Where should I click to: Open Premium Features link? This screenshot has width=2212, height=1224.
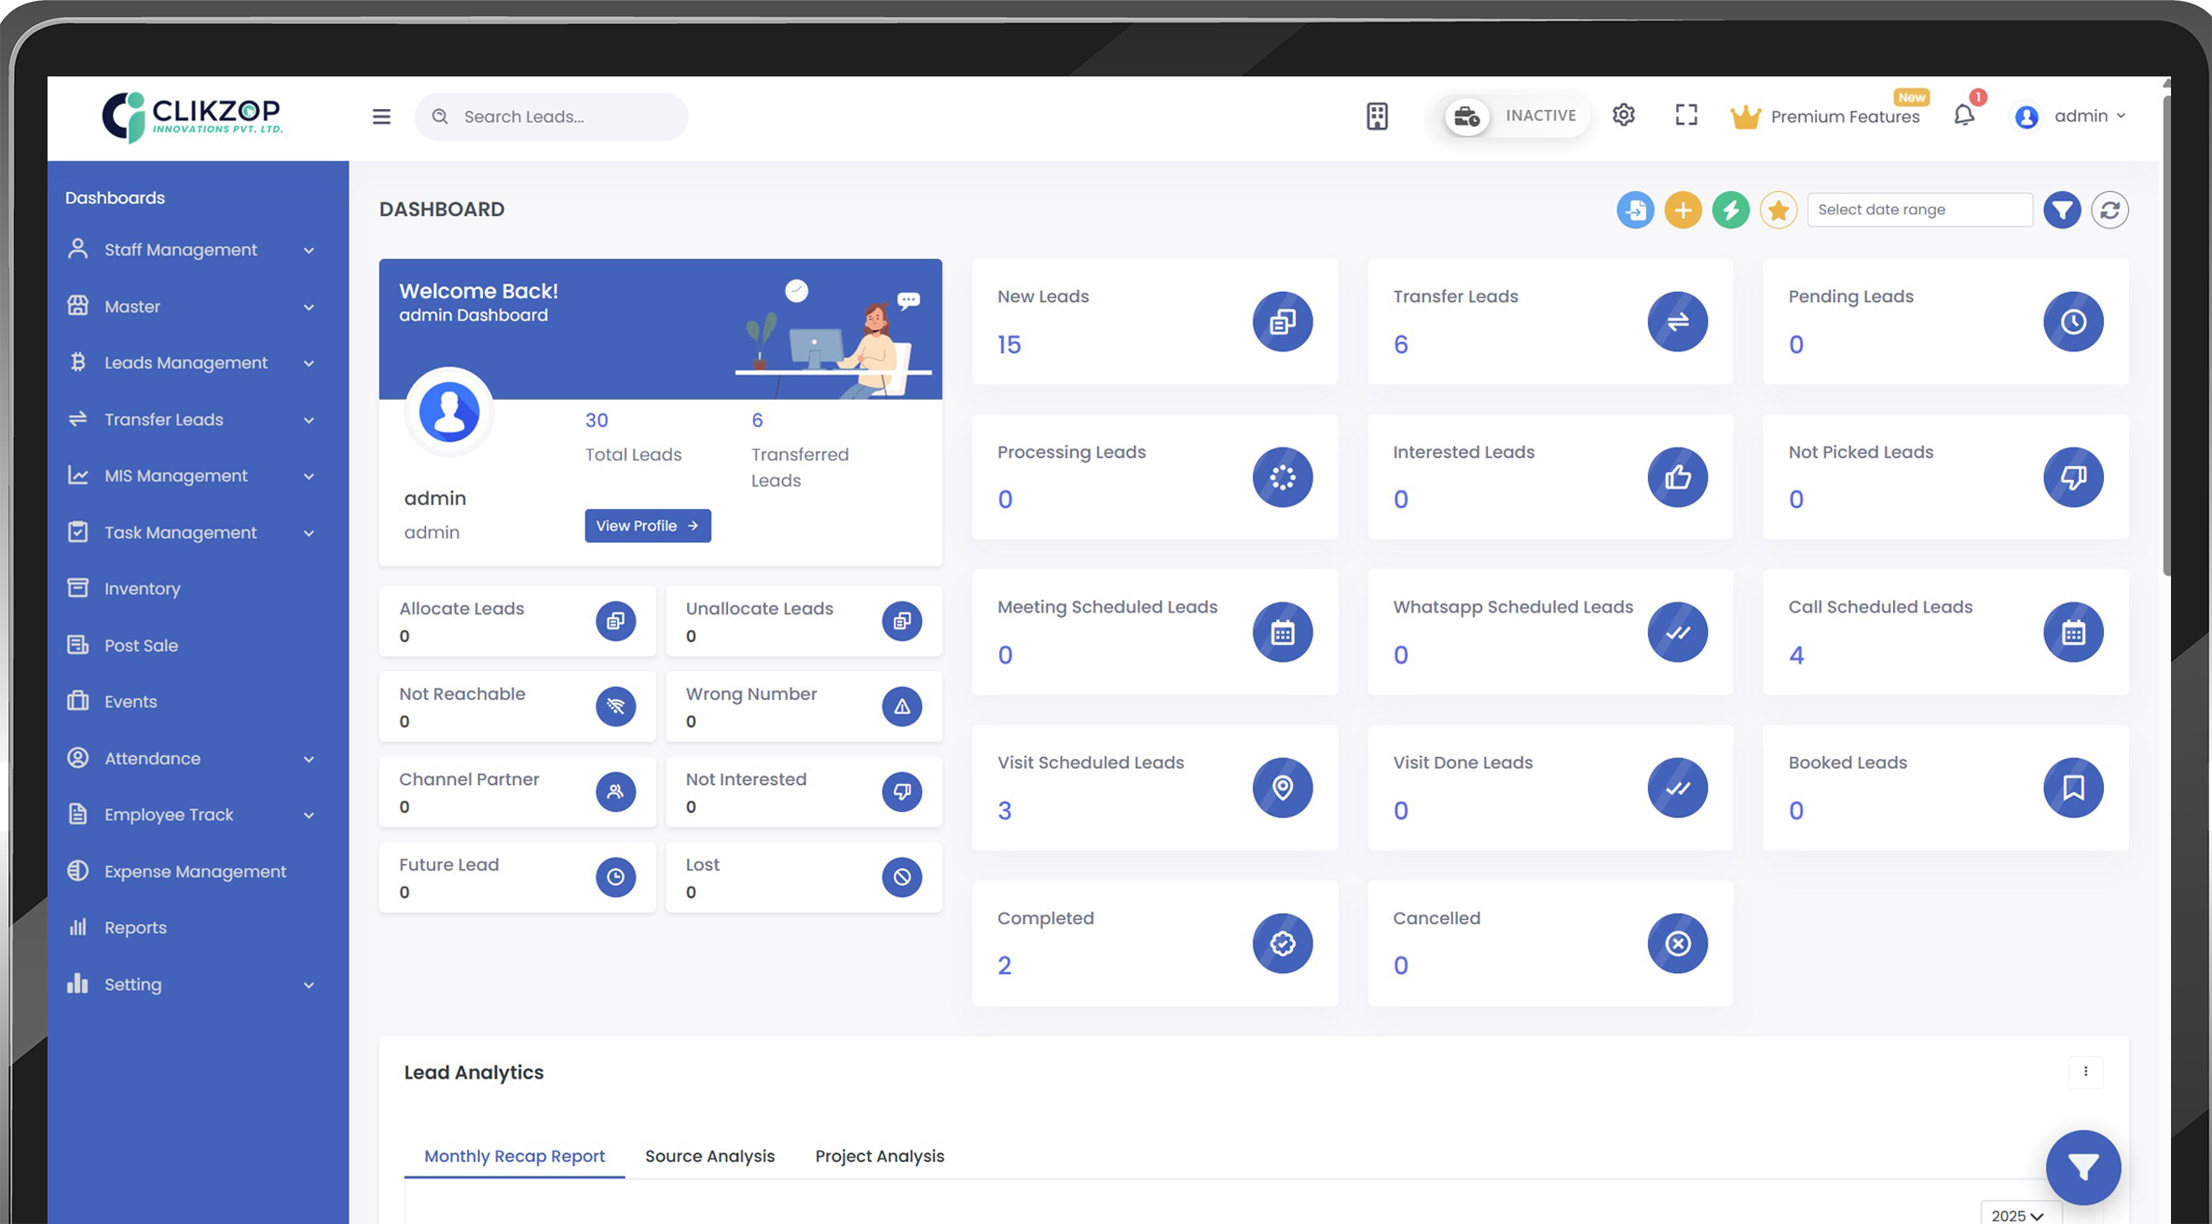(1845, 116)
